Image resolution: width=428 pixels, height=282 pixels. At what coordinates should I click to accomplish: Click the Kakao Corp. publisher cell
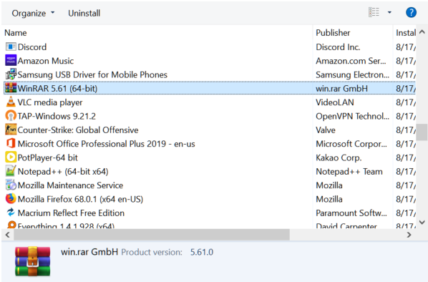339,157
